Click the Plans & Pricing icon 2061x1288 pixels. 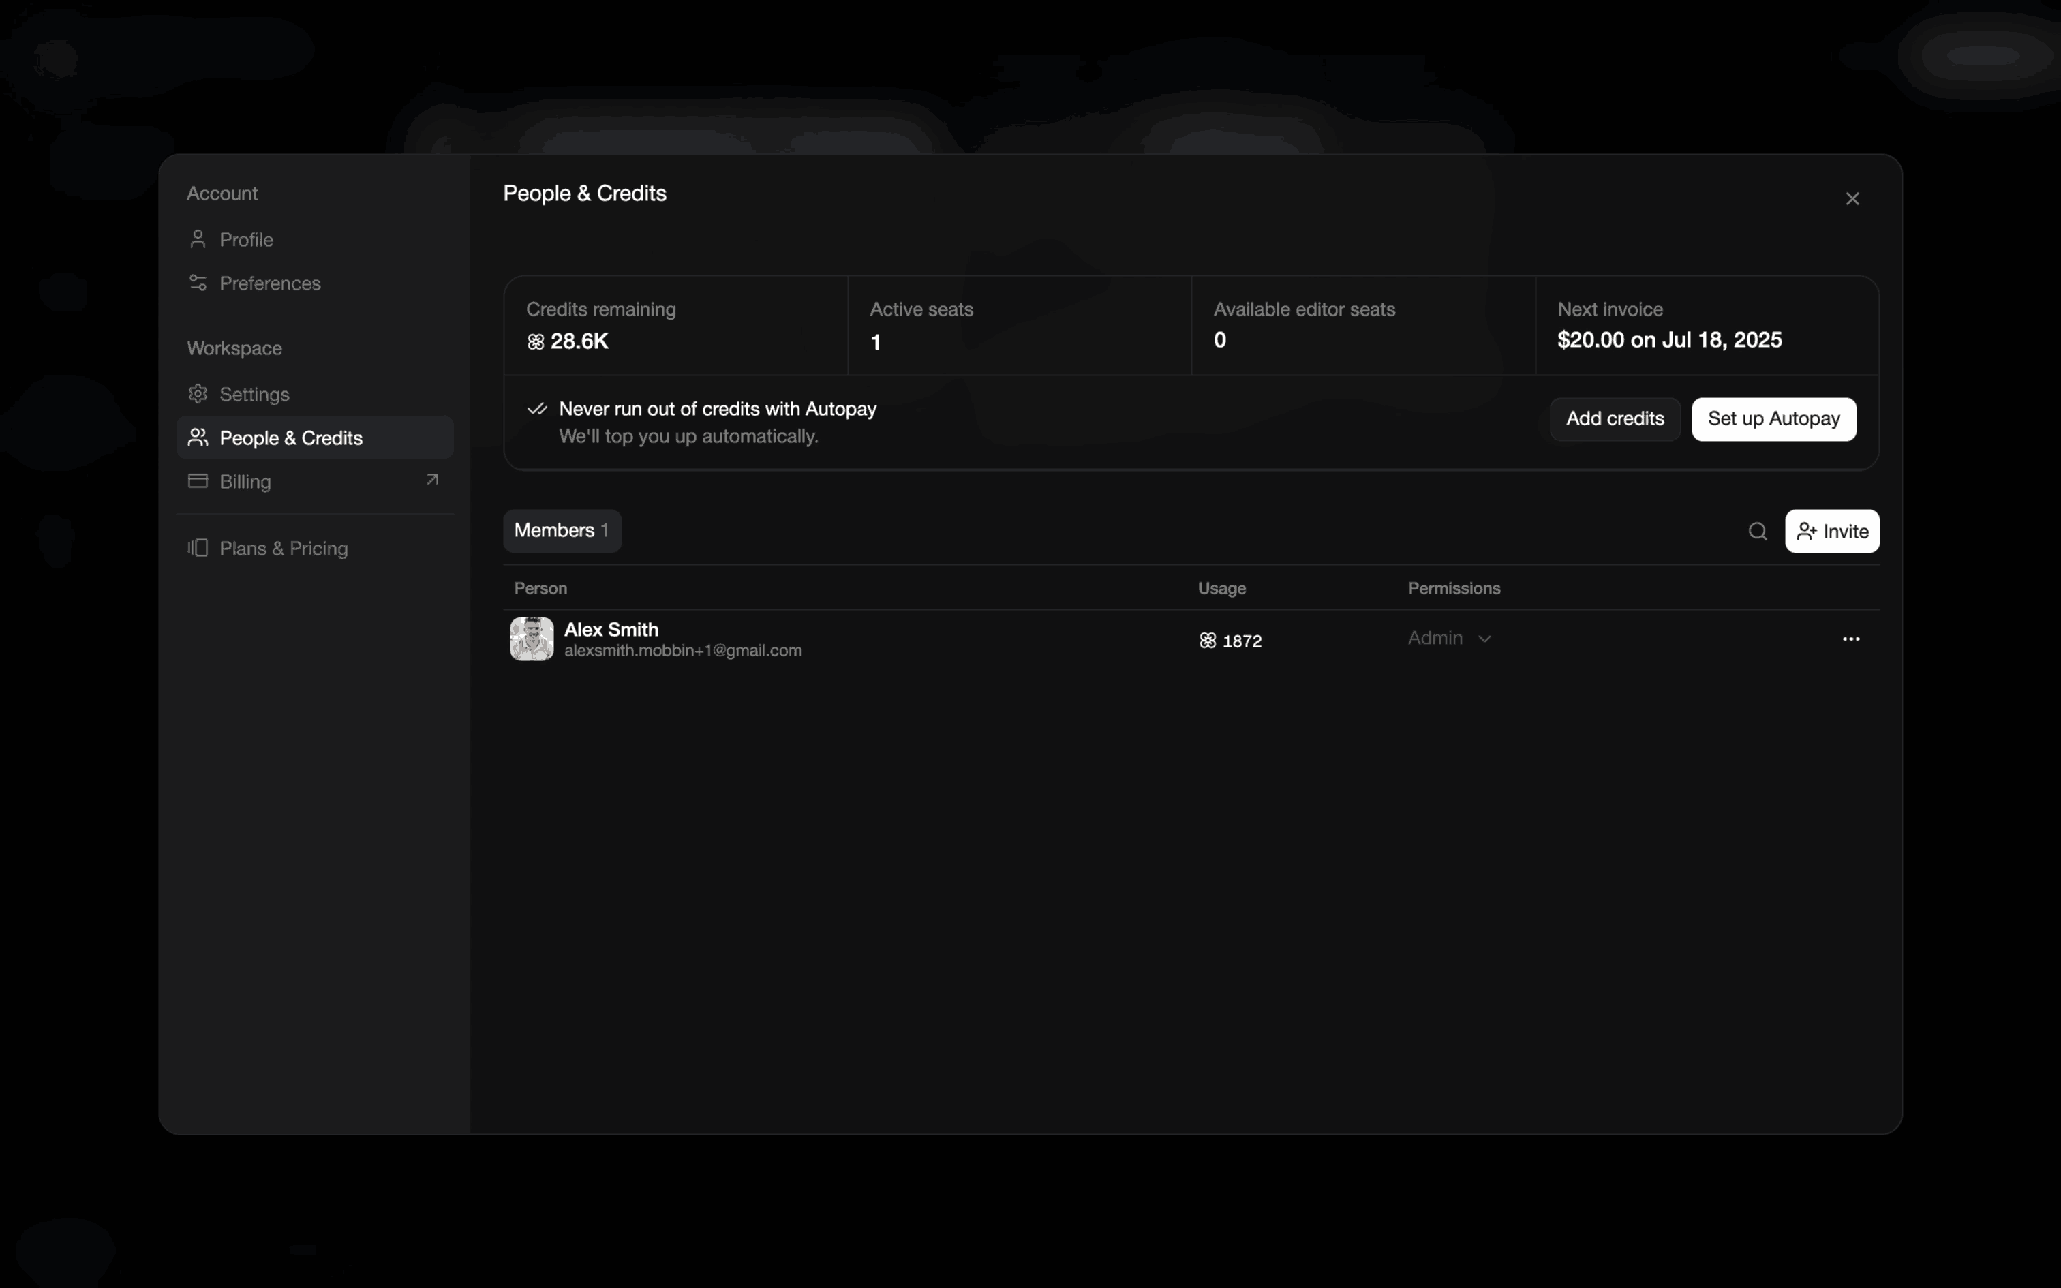(x=198, y=548)
